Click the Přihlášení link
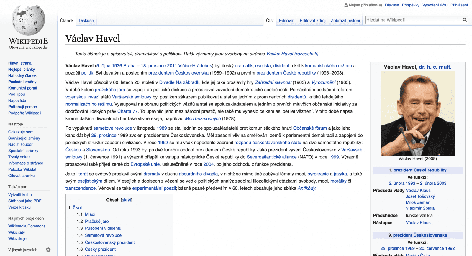 click(x=459, y=5)
